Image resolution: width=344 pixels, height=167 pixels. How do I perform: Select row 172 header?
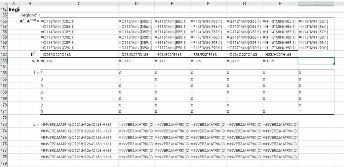[4, 118]
